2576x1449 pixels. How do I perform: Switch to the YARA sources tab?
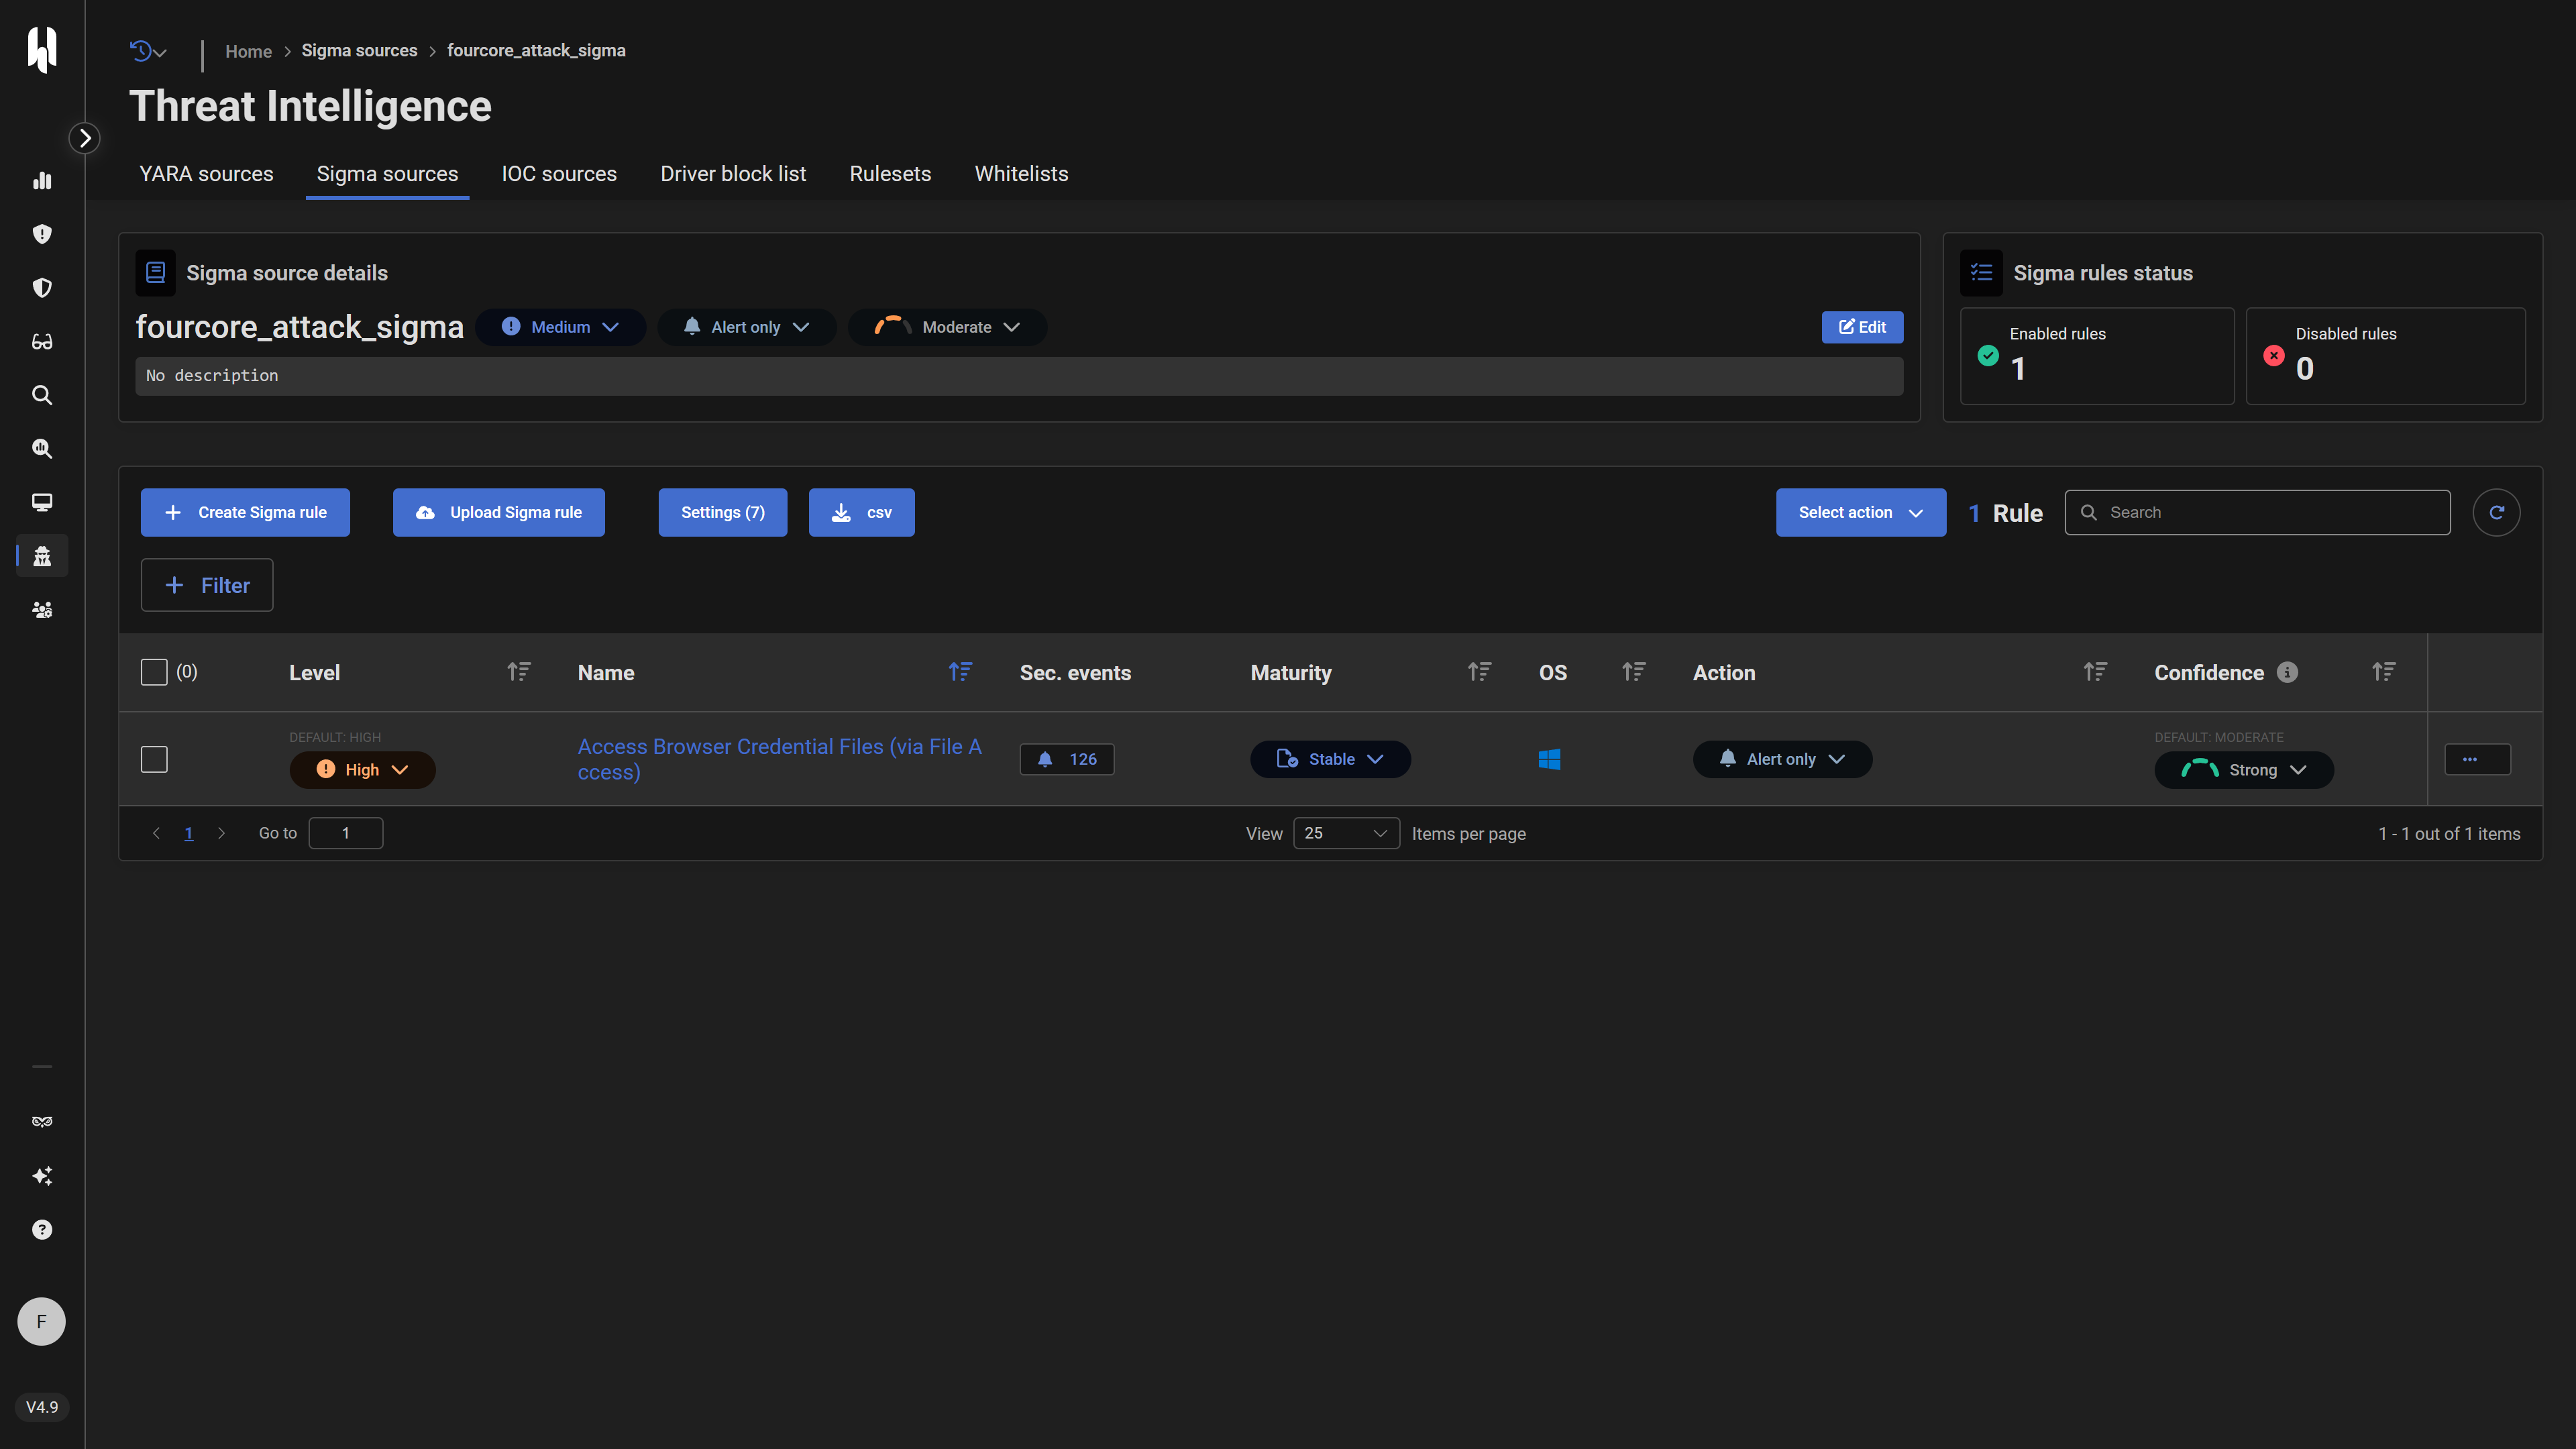(x=206, y=174)
